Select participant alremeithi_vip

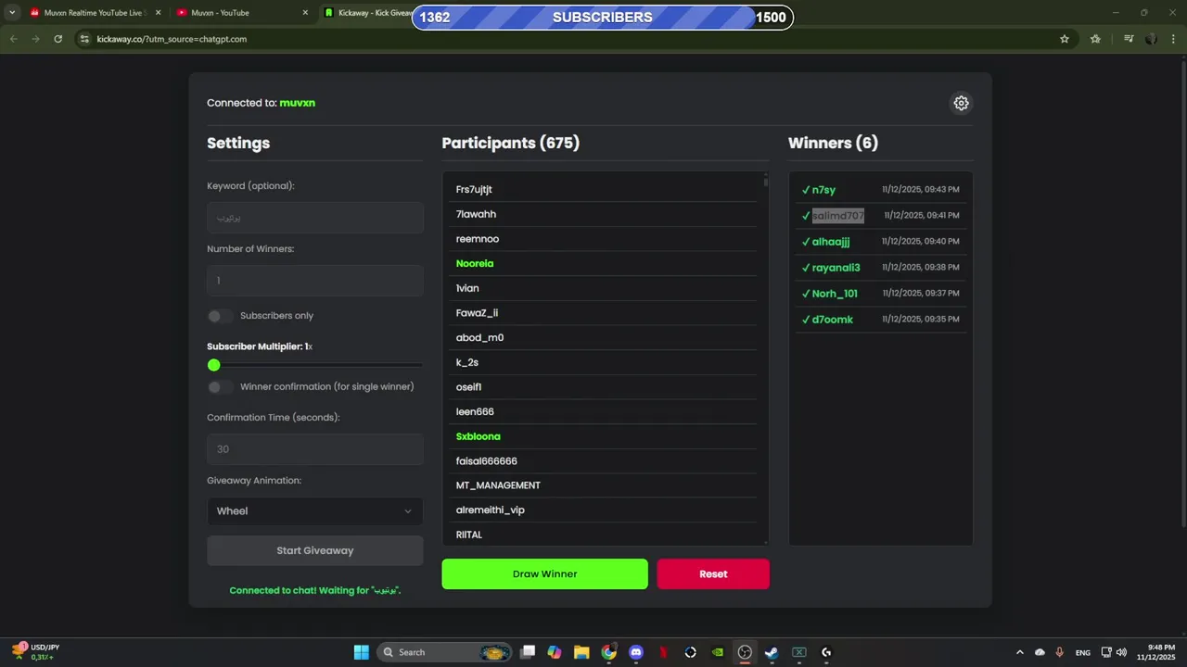point(491,510)
